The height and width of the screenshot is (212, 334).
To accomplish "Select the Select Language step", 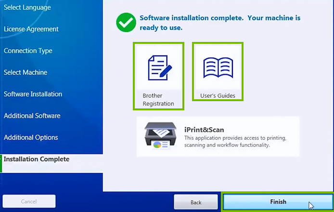I will coord(27,8).
